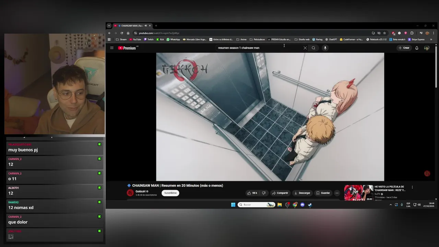Open File Explorer from taskbar
439x247 pixels.
click(280, 205)
